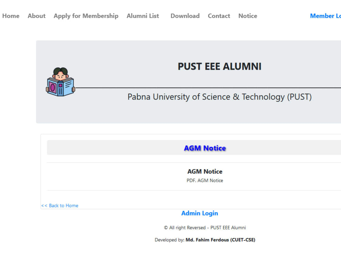Click the student reading book logo
341x255 pixels.
(60, 82)
